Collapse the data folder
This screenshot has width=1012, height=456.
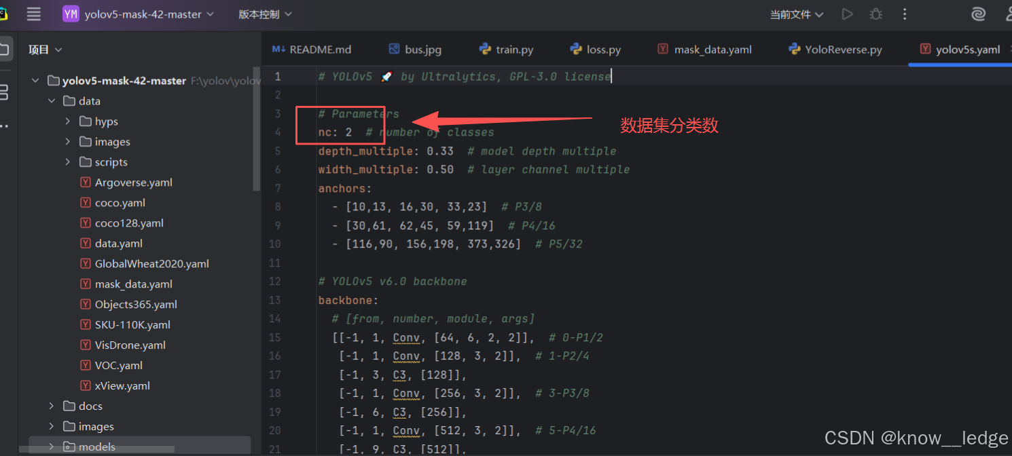52,101
